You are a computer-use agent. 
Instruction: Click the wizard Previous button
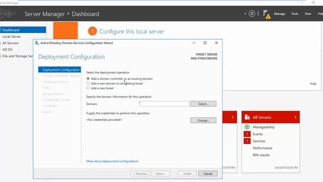(x=140, y=174)
